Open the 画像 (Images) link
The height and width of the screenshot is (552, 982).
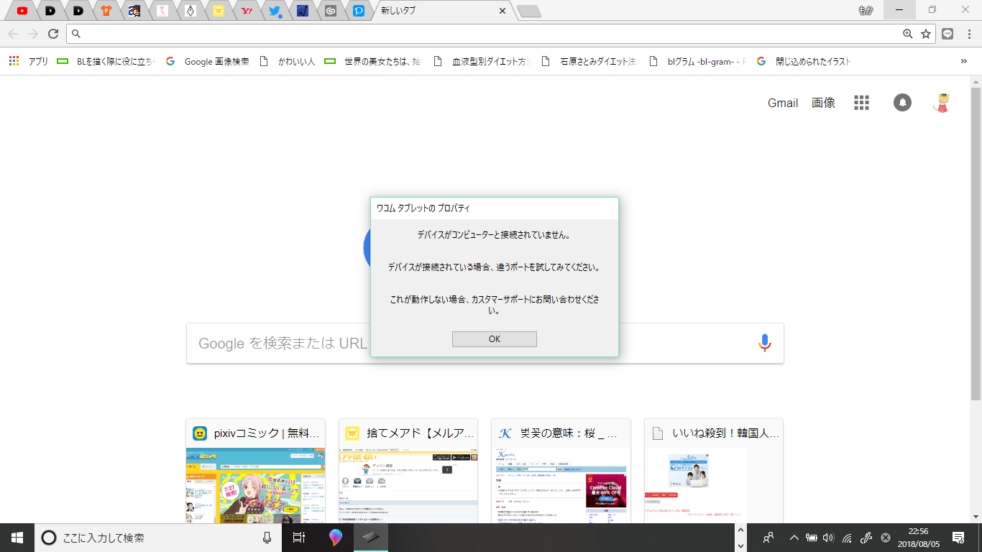pyautogui.click(x=823, y=103)
